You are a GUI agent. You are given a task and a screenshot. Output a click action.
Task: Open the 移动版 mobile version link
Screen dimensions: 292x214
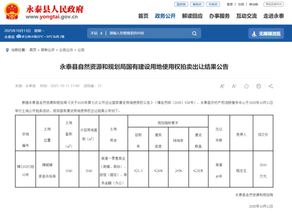(254, 4)
